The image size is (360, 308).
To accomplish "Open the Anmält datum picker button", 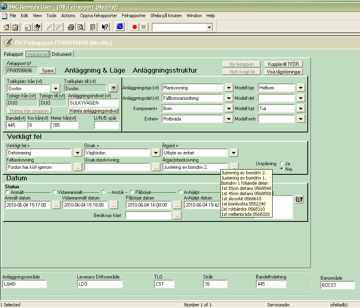I will click(x=56, y=205).
